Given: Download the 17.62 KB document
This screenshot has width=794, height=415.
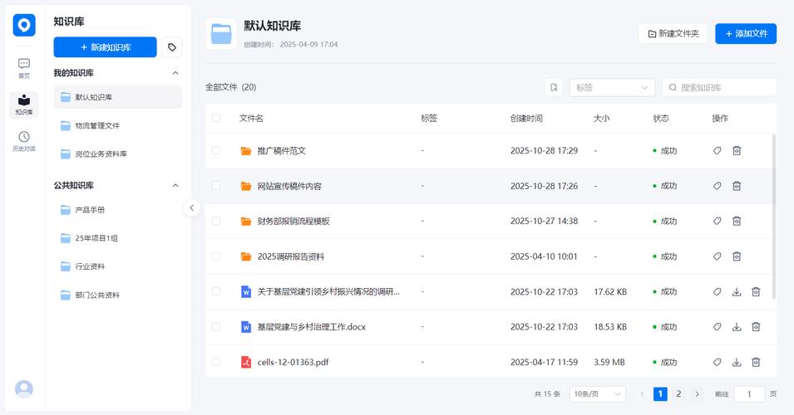Looking at the screenshot, I should point(737,291).
